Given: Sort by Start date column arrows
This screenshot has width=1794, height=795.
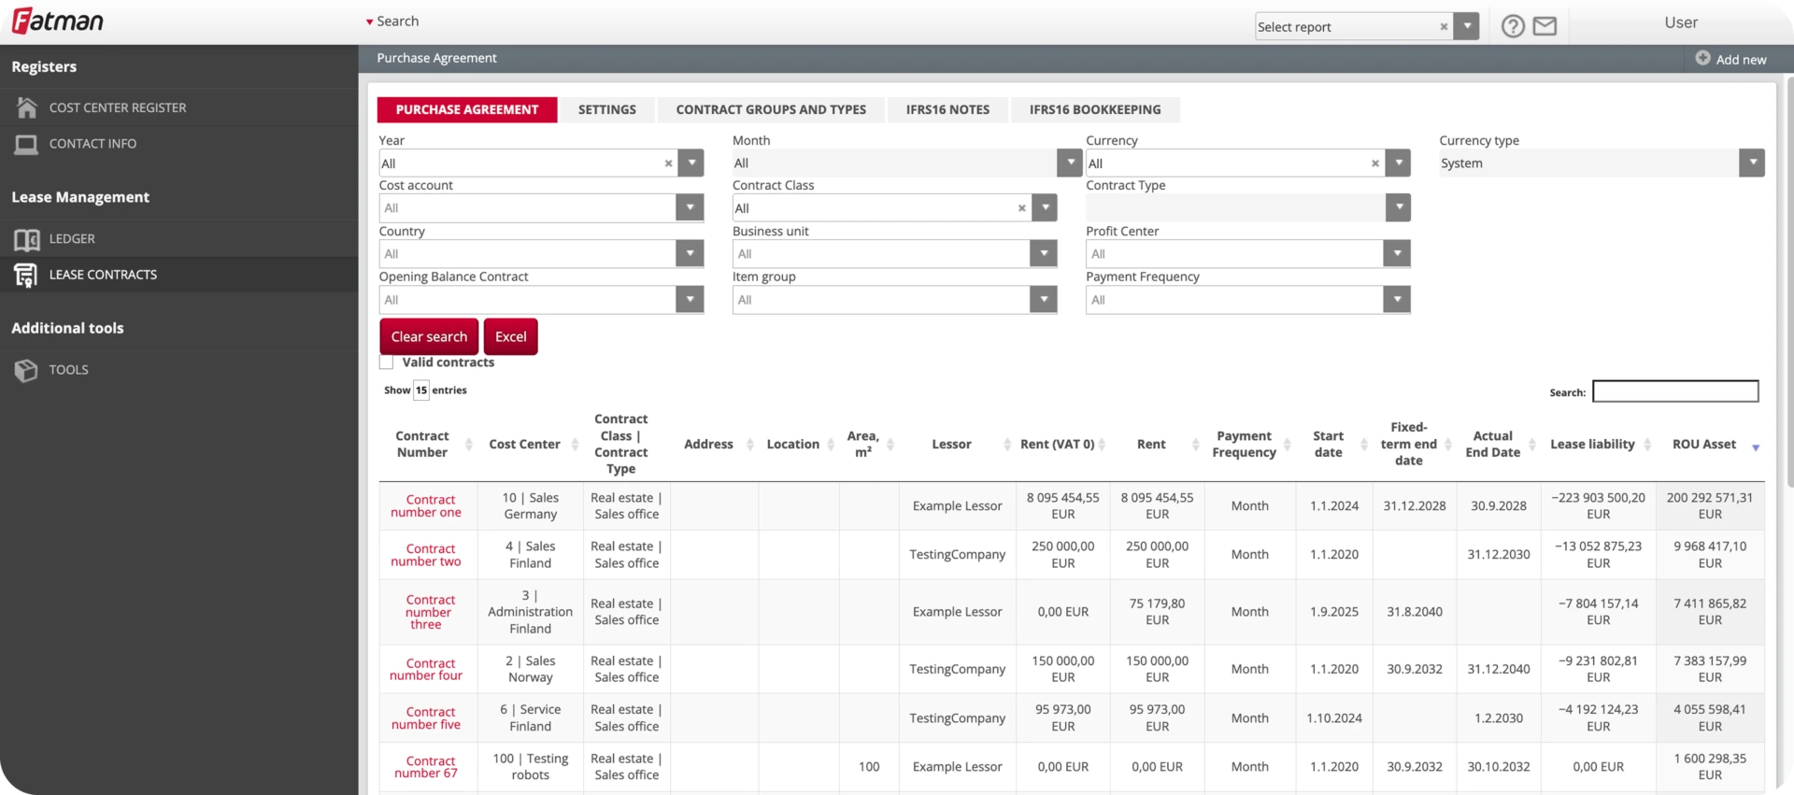Looking at the screenshot, I should pyautogui.click(x=1363, y=445).
